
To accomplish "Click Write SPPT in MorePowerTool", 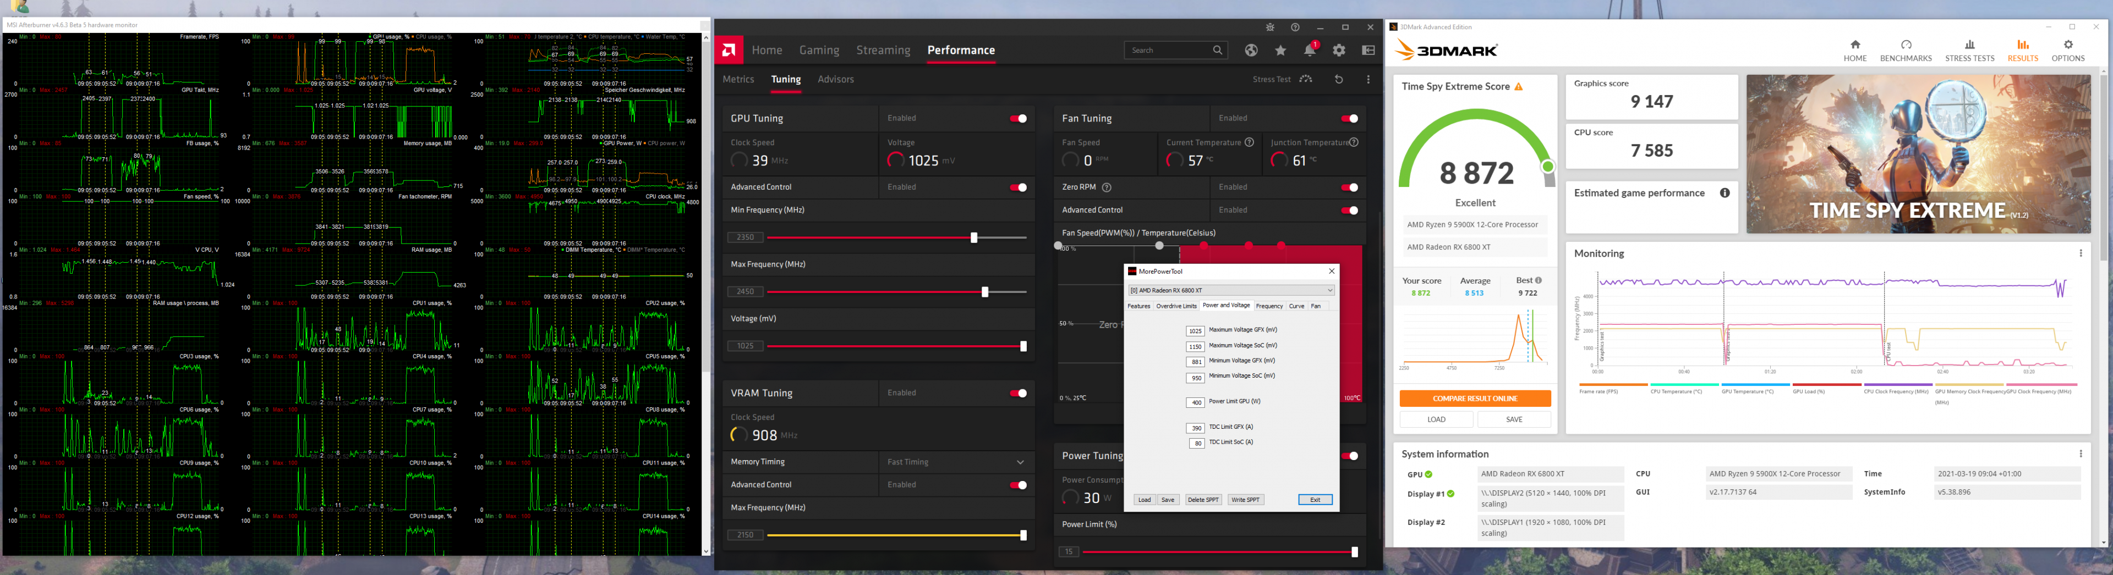I will tap(1245, 500).
